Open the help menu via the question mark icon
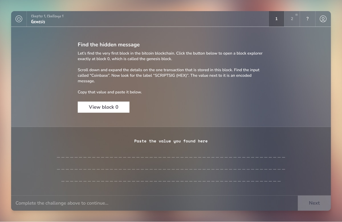The width and height of the screenshot is (342, 222). click(x=307, y=18)
